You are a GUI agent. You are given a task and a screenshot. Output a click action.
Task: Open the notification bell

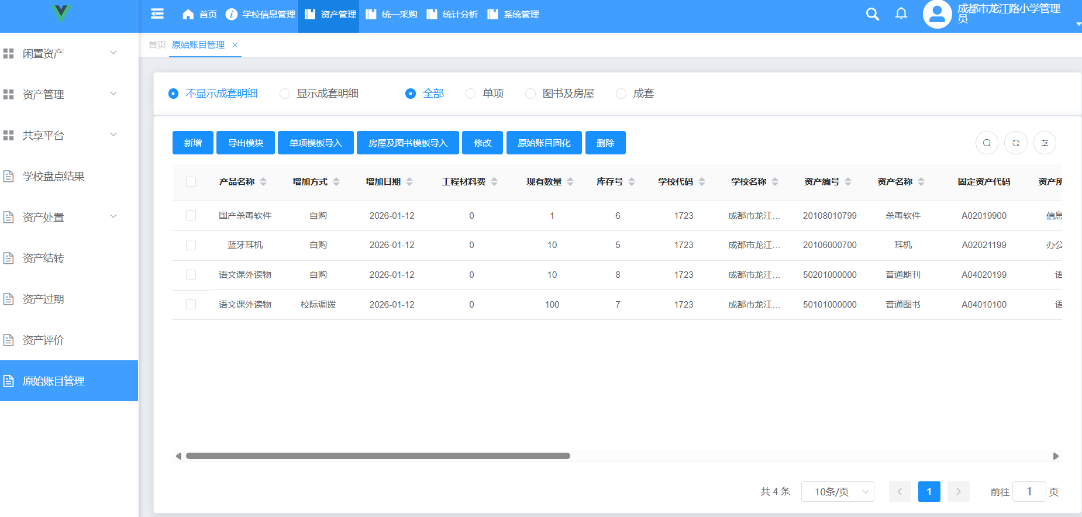coord(901,14)
